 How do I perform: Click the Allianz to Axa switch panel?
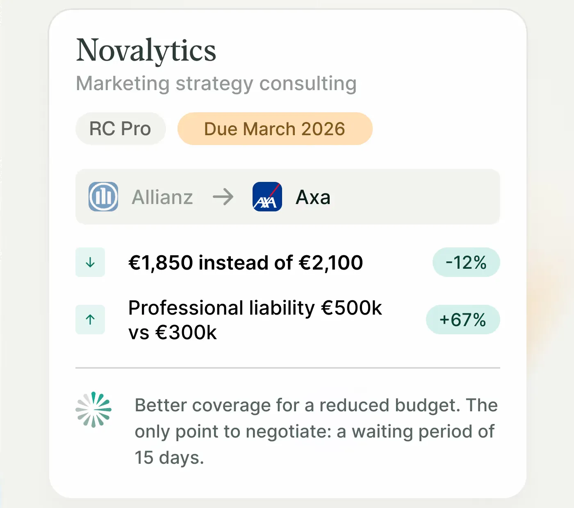[288, 197]
